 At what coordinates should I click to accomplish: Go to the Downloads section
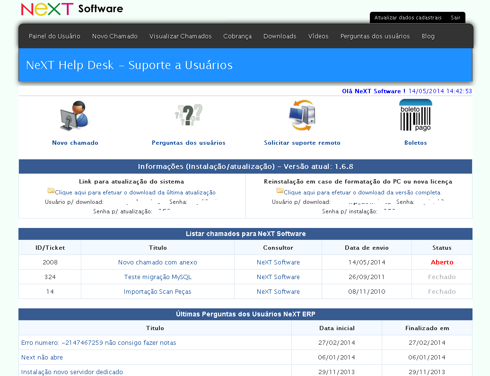point(280,36)
